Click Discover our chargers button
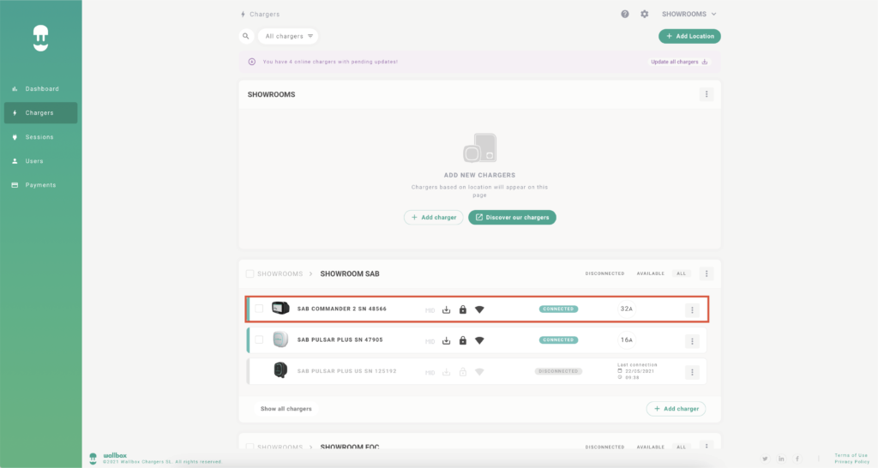Image resolution: width=878 pixels, height=468 pixels. coord(512,217)
